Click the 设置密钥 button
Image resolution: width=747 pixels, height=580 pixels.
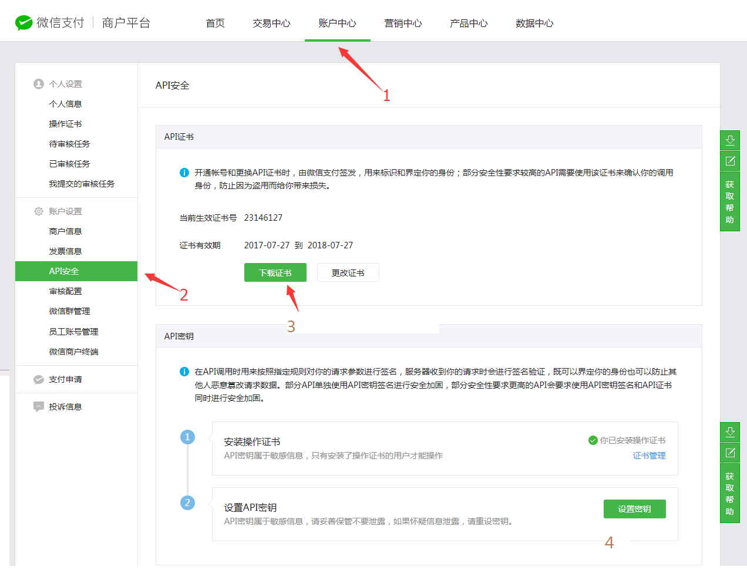point(634,509)
